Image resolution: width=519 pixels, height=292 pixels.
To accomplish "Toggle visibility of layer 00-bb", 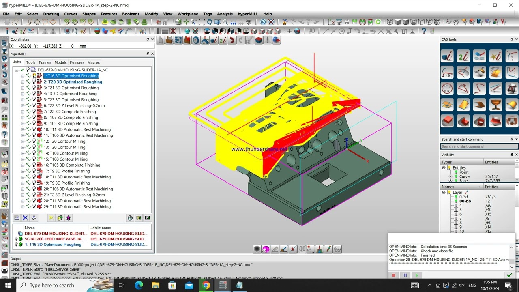I will [x=456, y=201].
